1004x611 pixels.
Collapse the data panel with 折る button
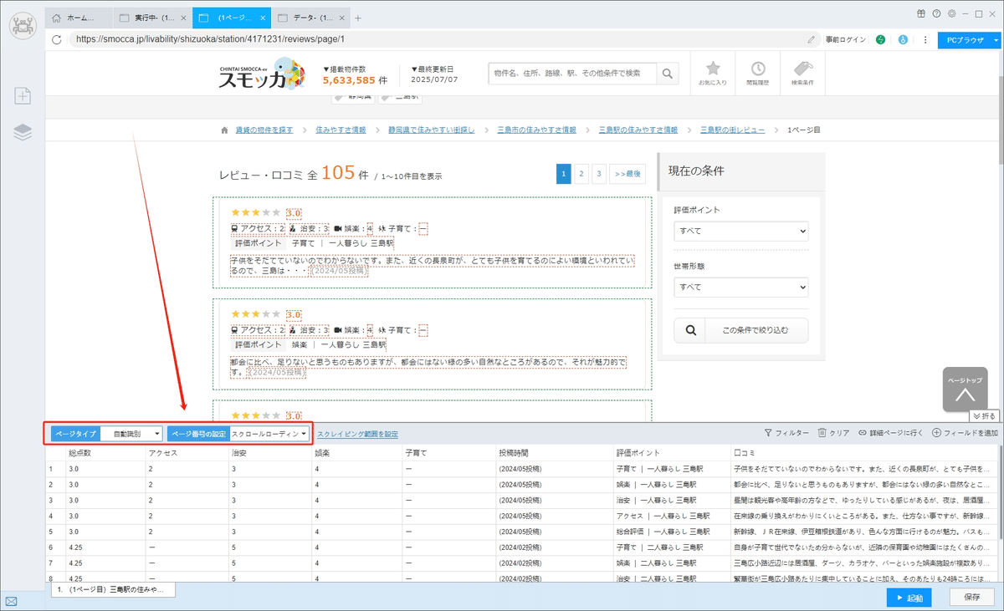(x=984, y=415)
